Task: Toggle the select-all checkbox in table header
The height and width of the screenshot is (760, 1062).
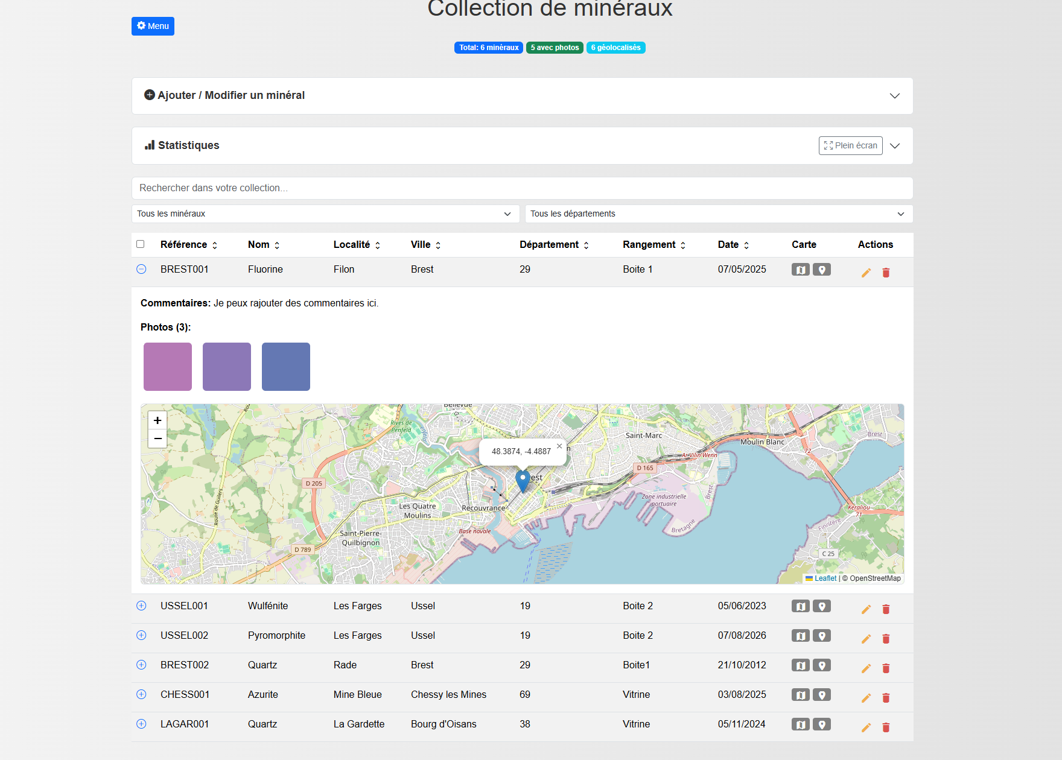Action: click(x=141, y=244)
